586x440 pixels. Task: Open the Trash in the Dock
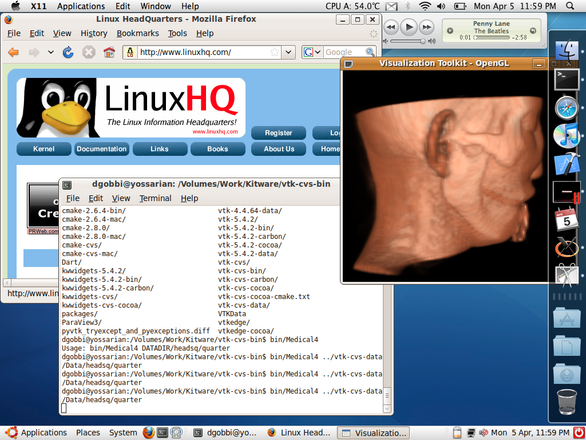(567, 402)
